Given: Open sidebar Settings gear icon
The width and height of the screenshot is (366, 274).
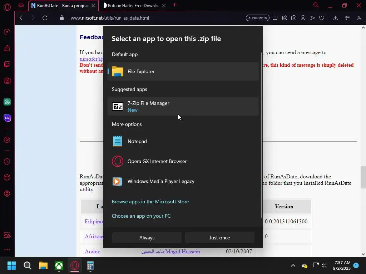Looking at the screenshot, I should click(x=7, y=194).
